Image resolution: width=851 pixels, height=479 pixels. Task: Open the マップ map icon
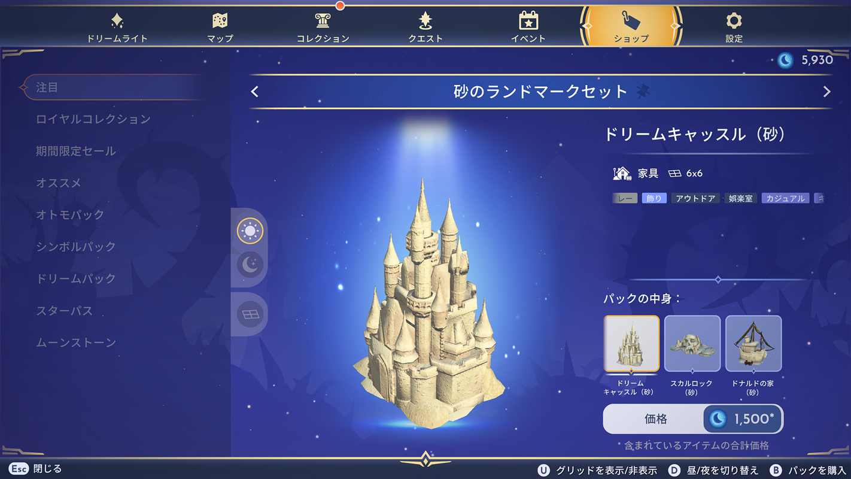click(220, 21)
